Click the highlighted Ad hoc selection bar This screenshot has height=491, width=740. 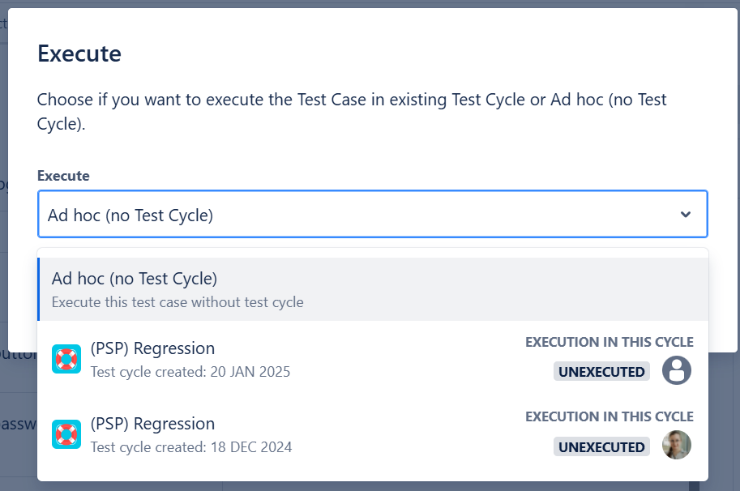click(x=371, y=288)
